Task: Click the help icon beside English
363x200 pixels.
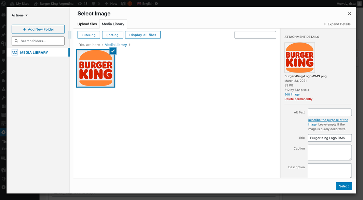Action: tap(156, 3)
